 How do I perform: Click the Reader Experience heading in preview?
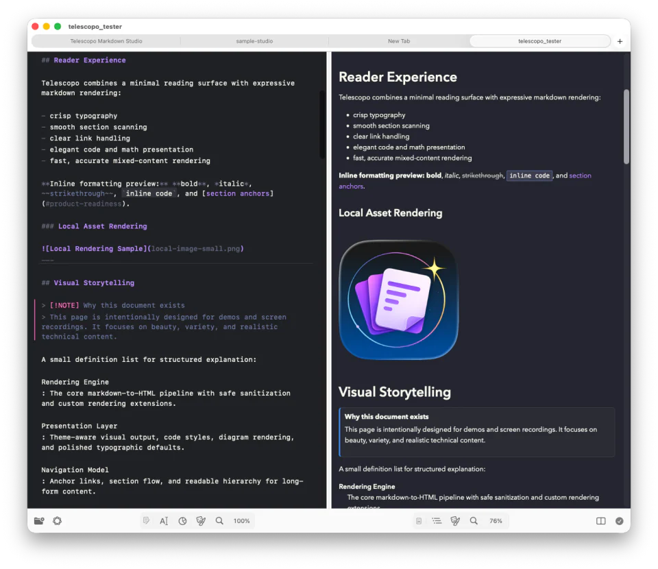pyautogui.click(x=398, y=77)
